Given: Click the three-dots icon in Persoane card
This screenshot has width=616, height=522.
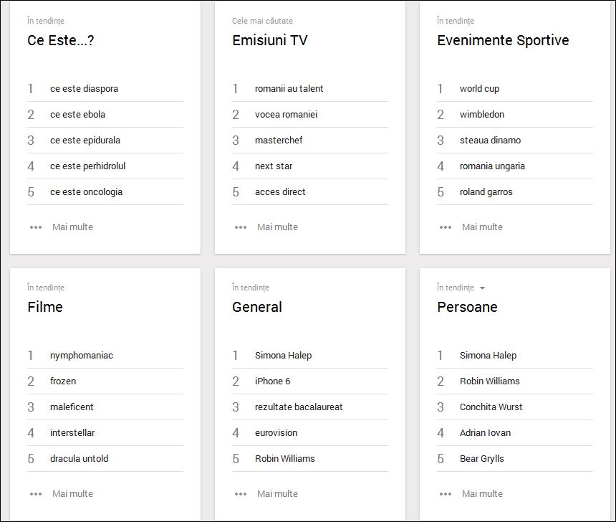Looking at the screenshot, I should (446, 494).
